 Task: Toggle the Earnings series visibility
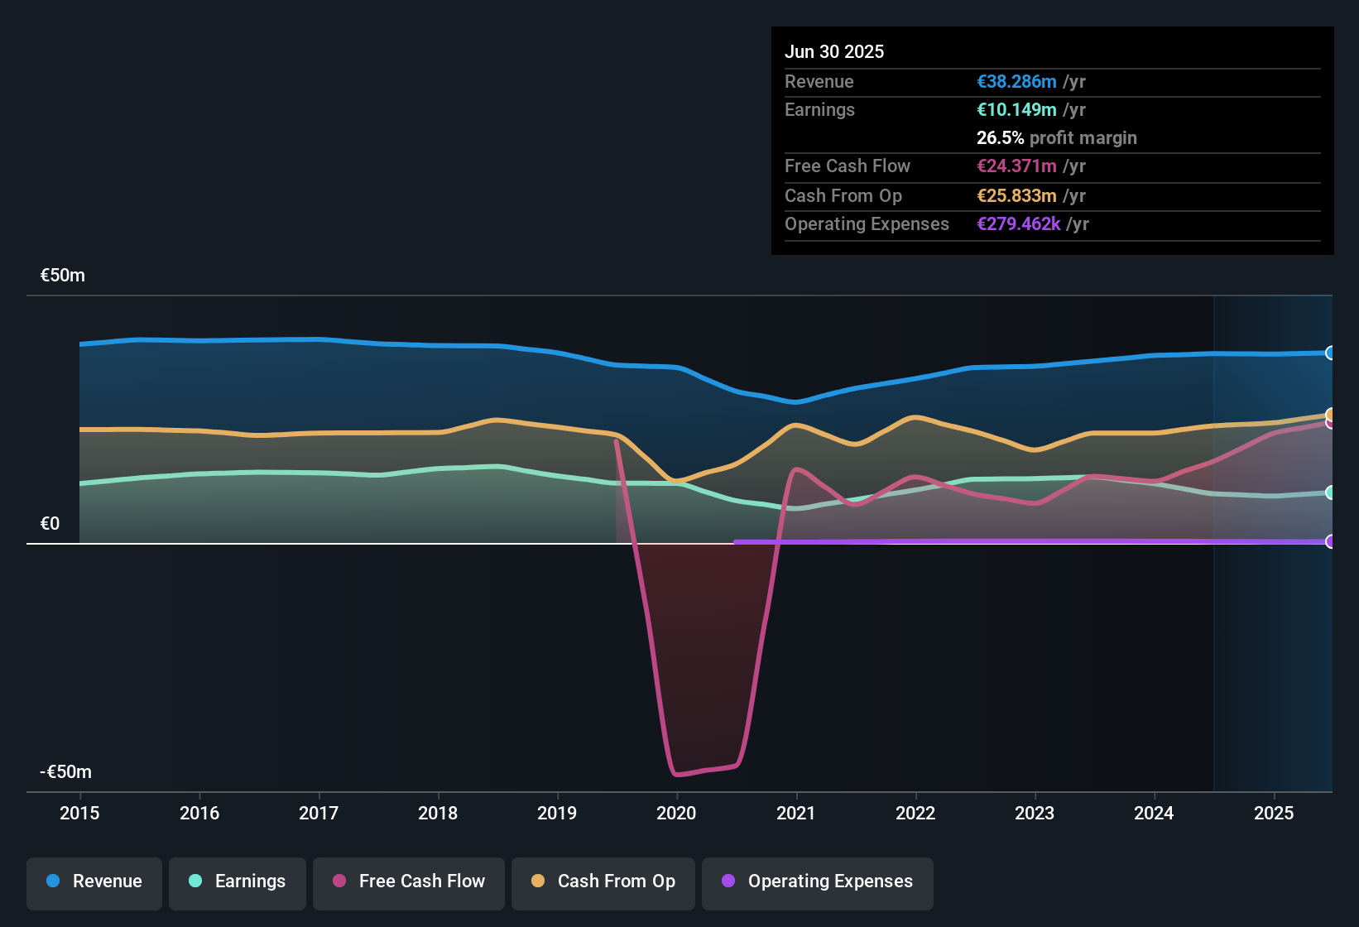pos(238,881)
